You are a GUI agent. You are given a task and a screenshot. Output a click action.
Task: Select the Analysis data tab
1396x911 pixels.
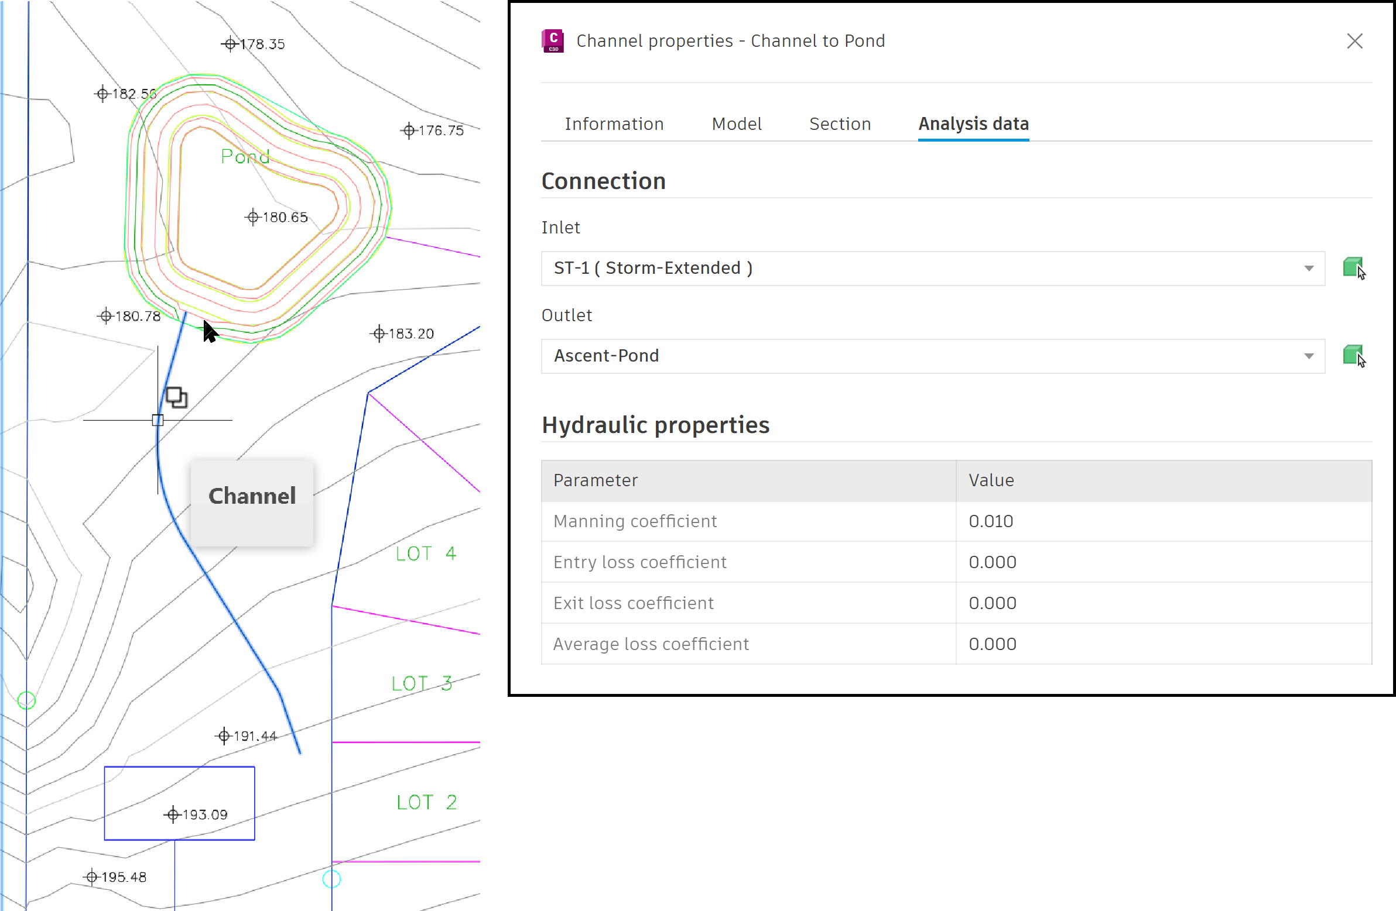(973, 124)
